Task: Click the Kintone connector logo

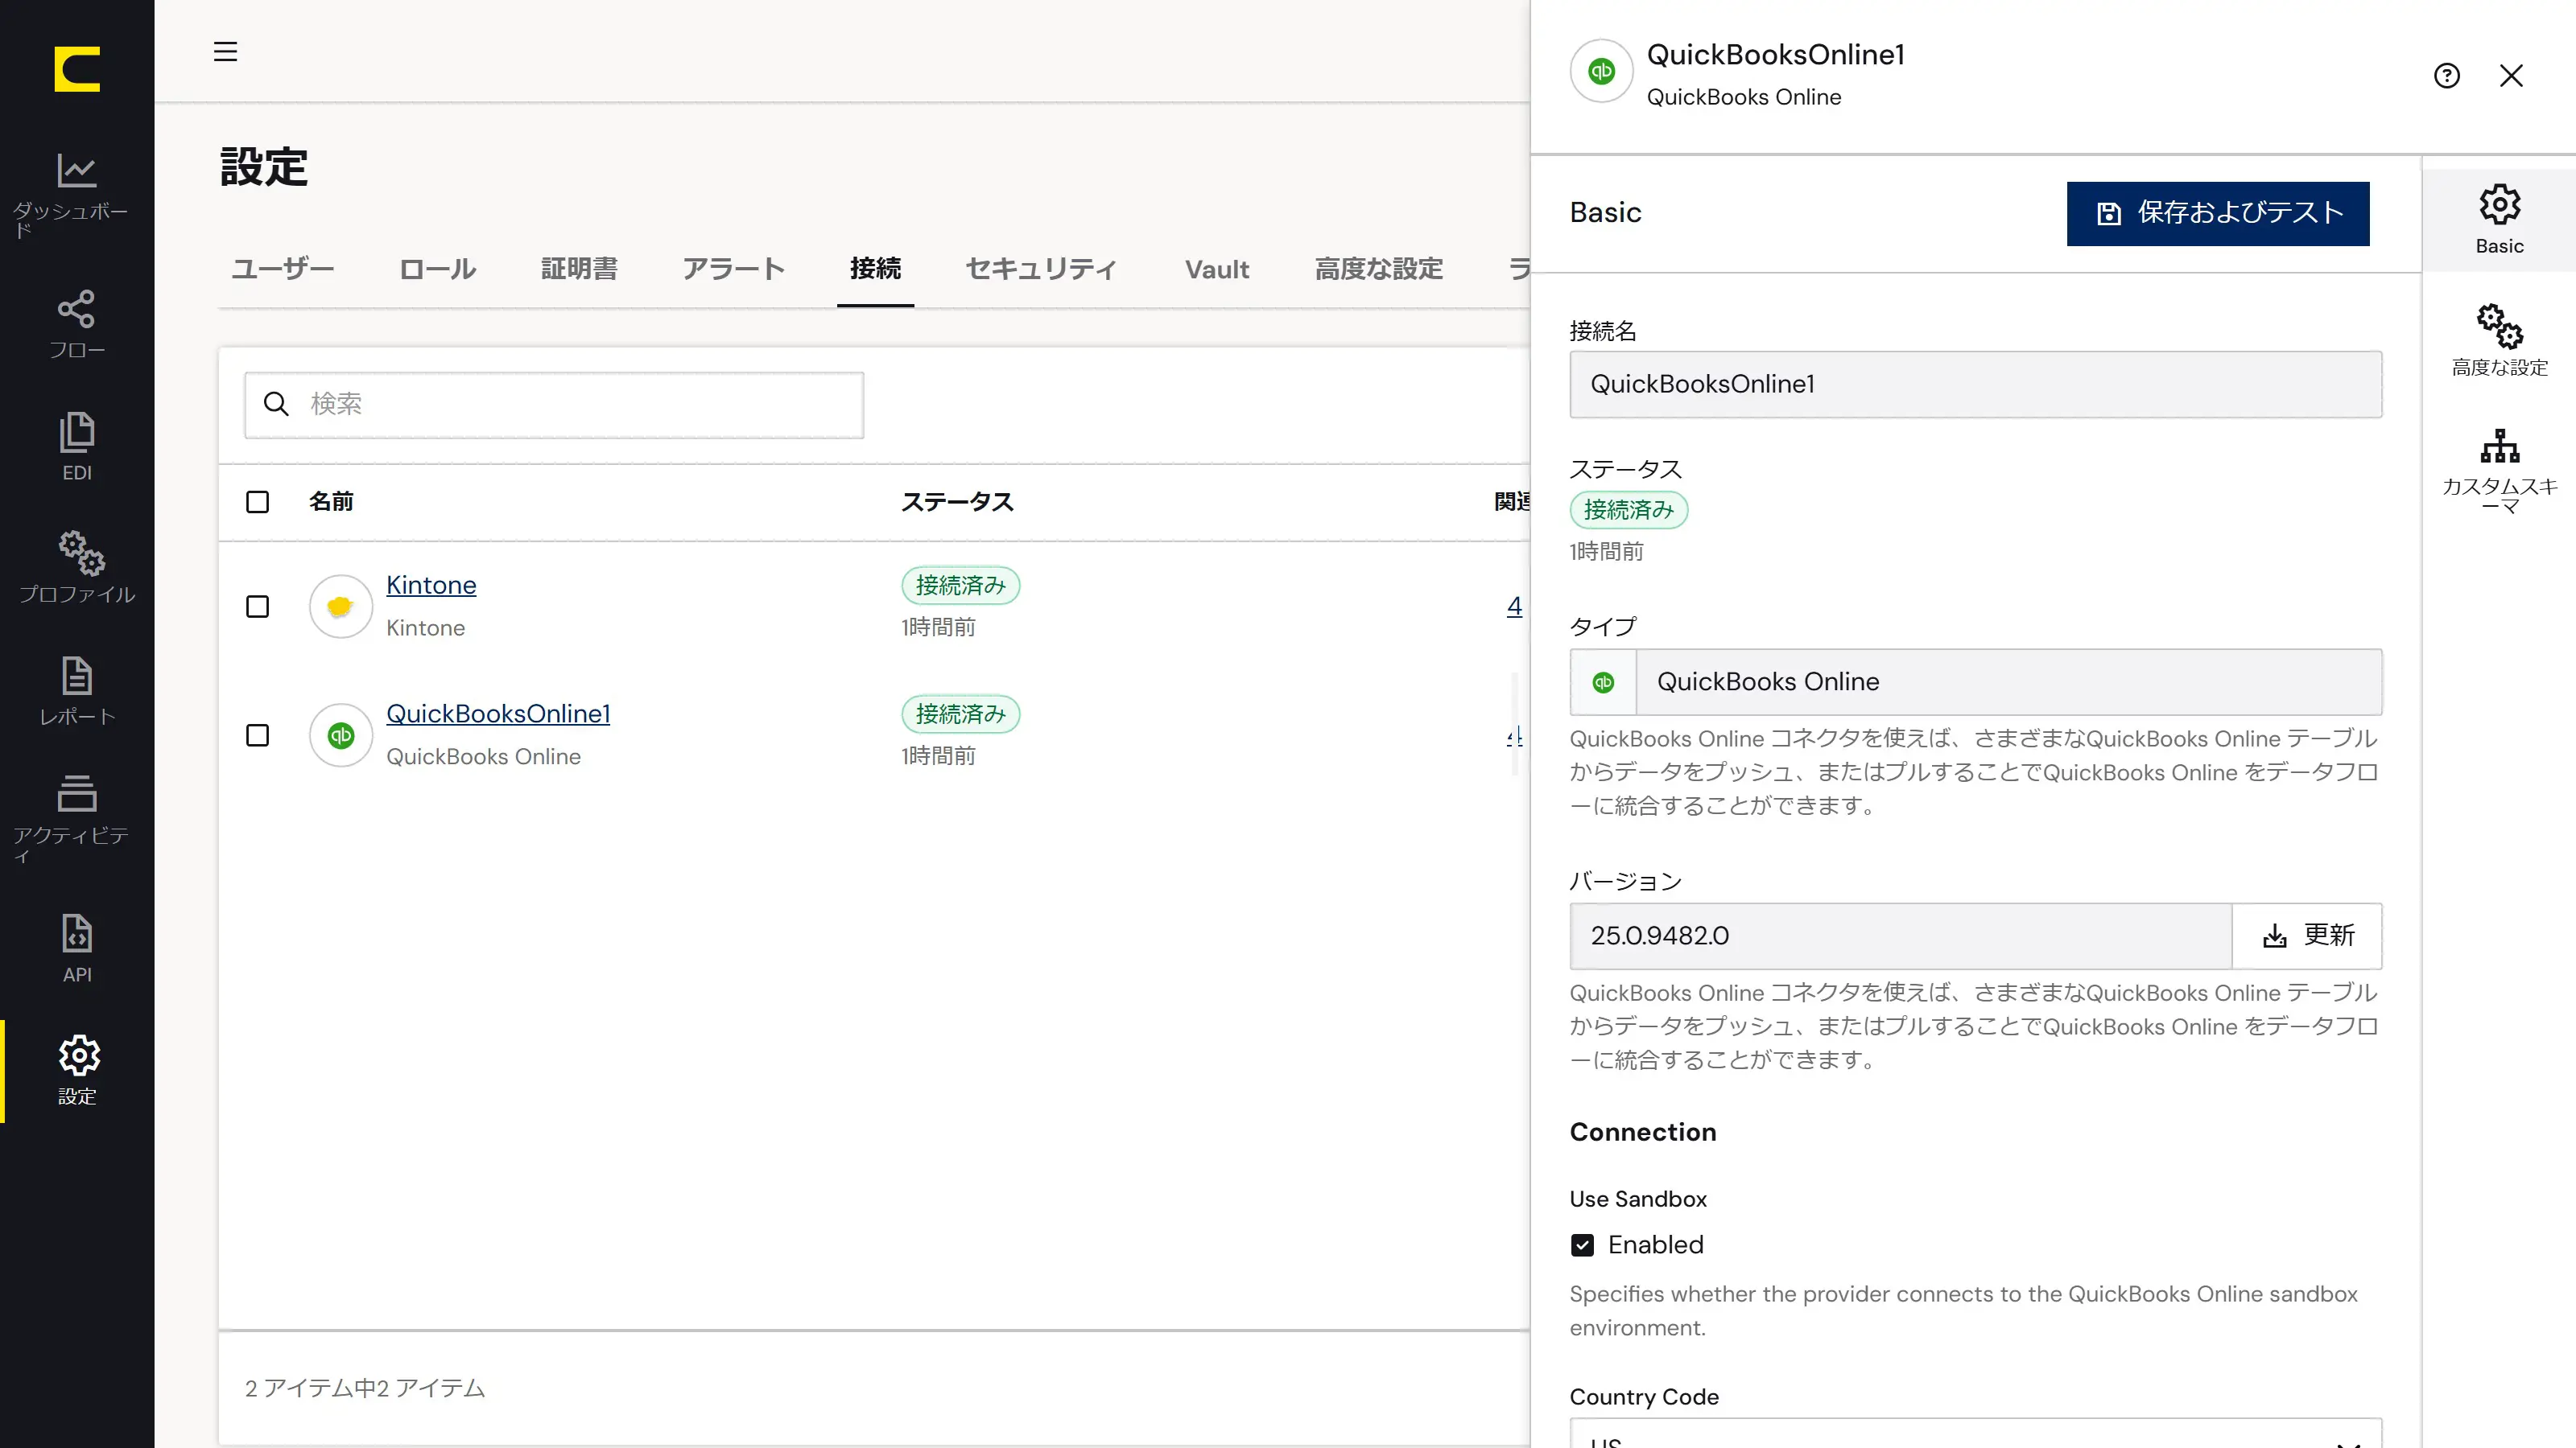Action: tap(340, 606)
